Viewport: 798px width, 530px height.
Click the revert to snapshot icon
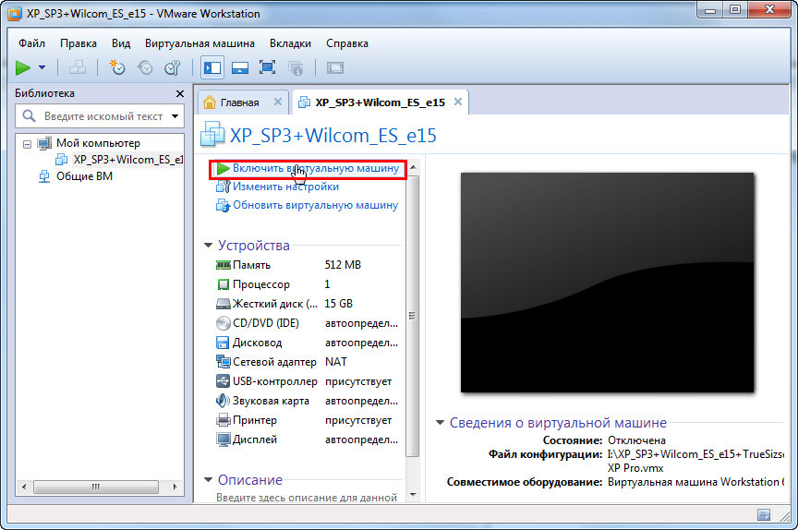pyautogui.click(x=145, y=67)
